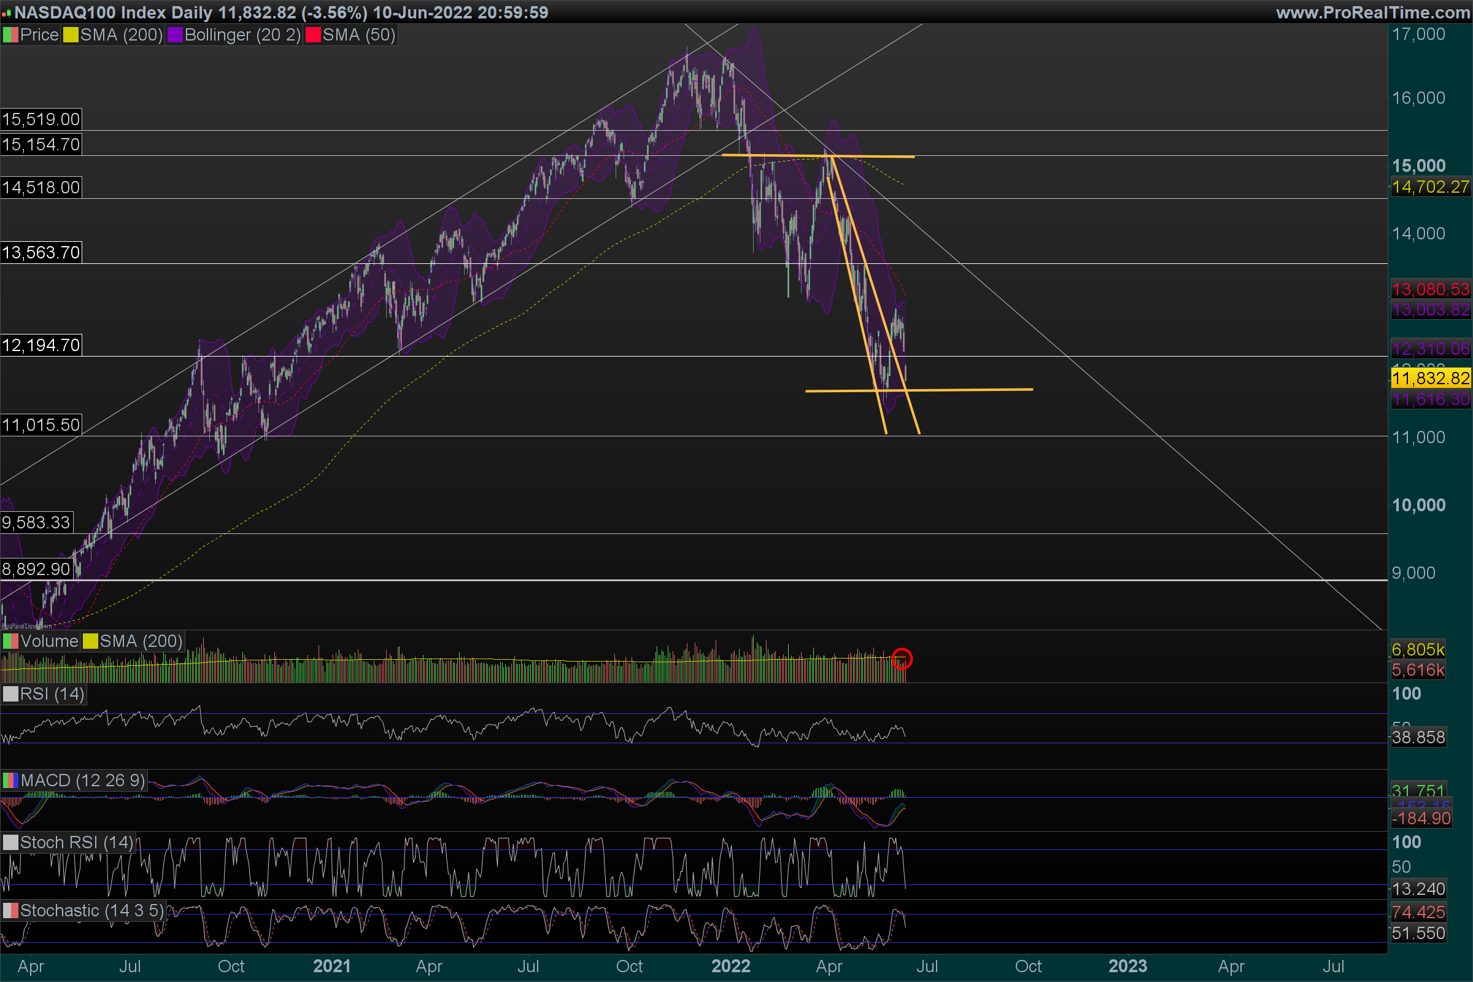
Task: Click the current price tag 11,832.82
Action: click(1431, 378)
